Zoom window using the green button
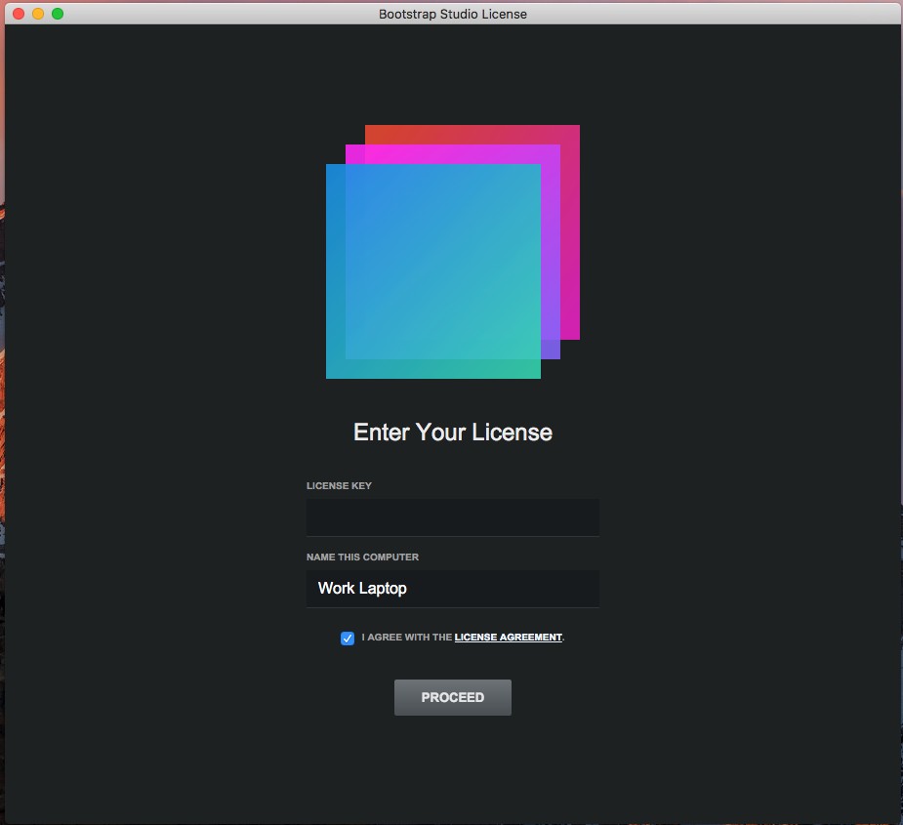This screenshot has height=825, width=903. click(x=58, y=14)
